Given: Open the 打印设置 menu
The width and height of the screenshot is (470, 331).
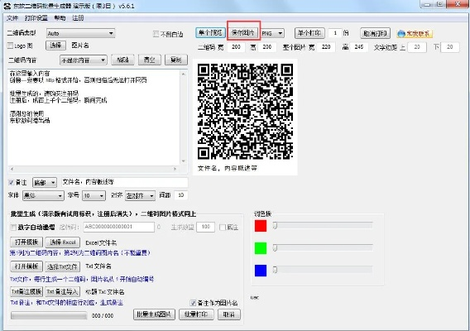Looking at the screenshot, I should pyautogui.click(x=36, y=18).
